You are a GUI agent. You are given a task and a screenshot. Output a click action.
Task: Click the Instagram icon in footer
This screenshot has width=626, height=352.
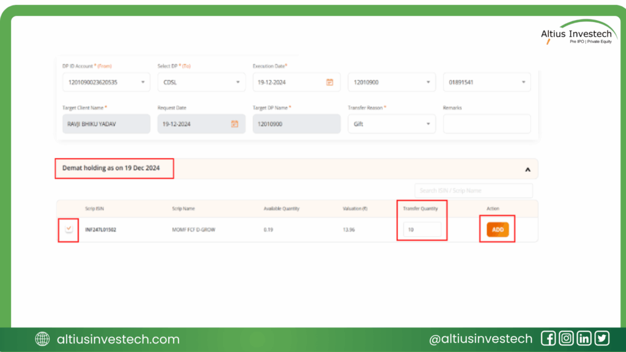[x=566, y=339]
